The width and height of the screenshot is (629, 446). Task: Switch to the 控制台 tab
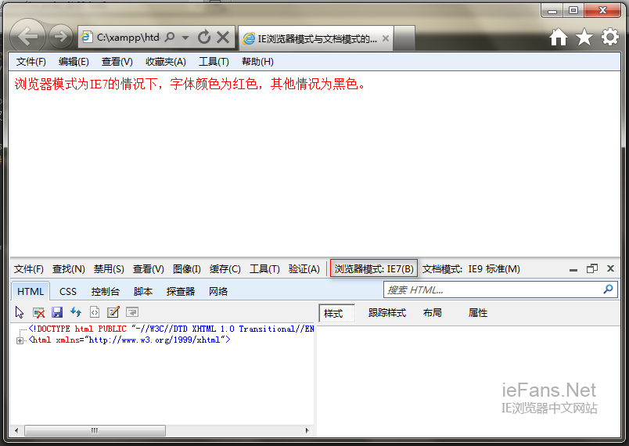coord(105,291)
